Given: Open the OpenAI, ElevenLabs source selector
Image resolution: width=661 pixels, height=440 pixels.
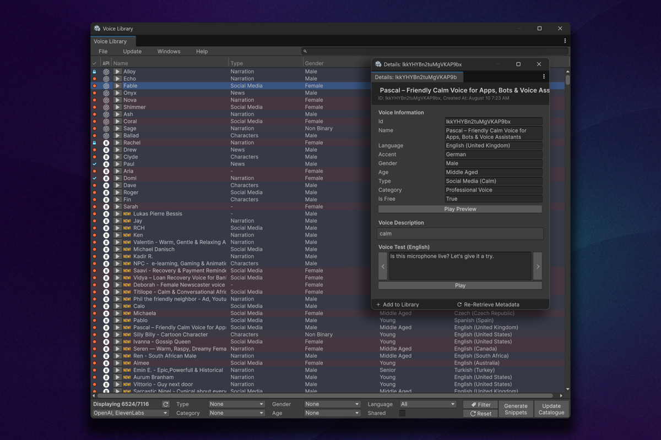Looking at the screenshot, I should click(130, 413).
